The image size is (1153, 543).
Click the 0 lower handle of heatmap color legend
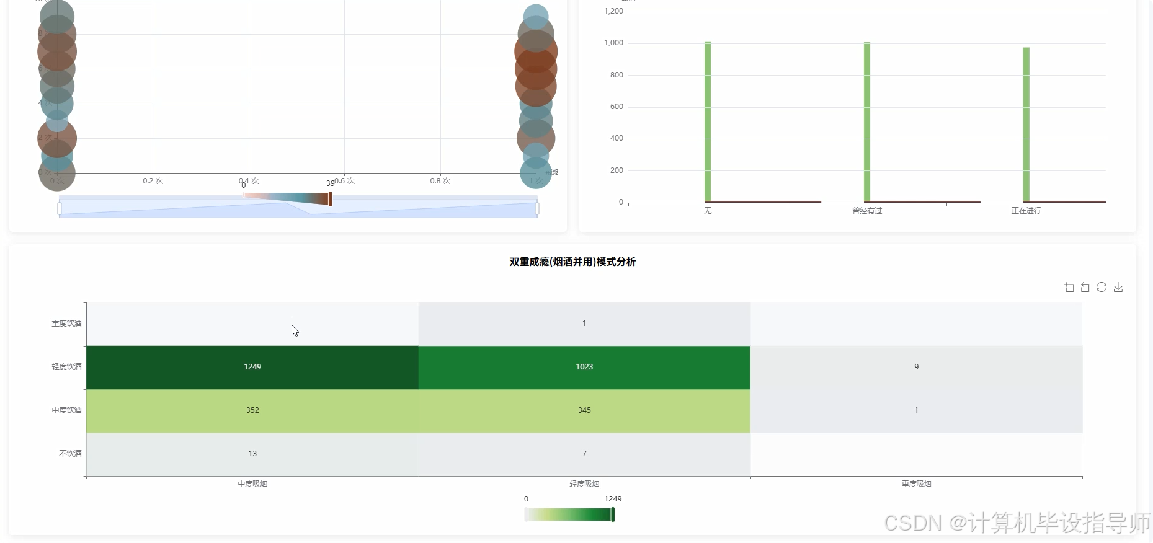point(526,514)
